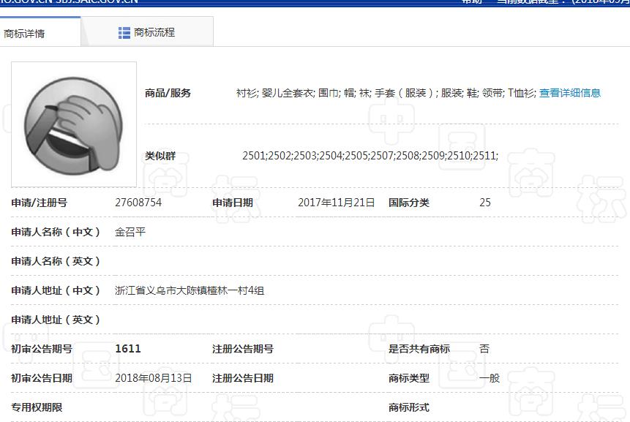
Task: Open the 商标详情 tab
Action: 25,34
